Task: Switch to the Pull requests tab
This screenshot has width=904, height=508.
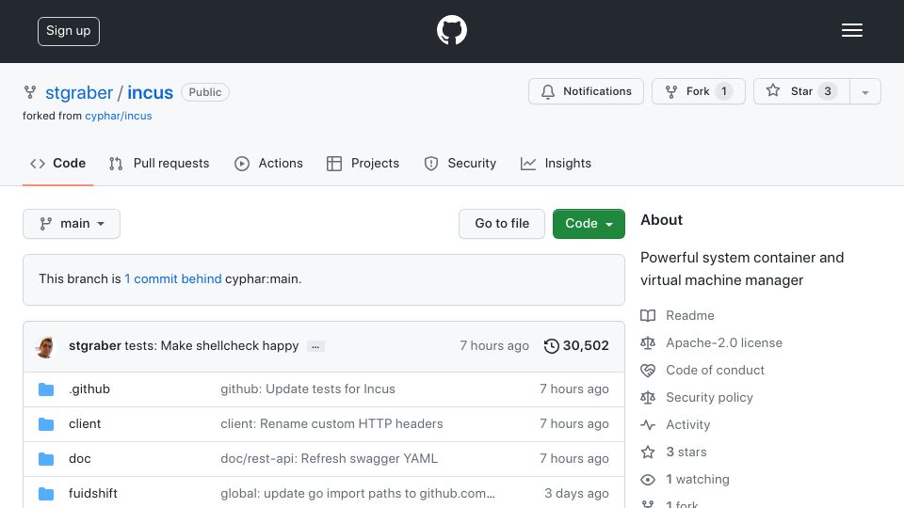Action: [x=159, y=164]
